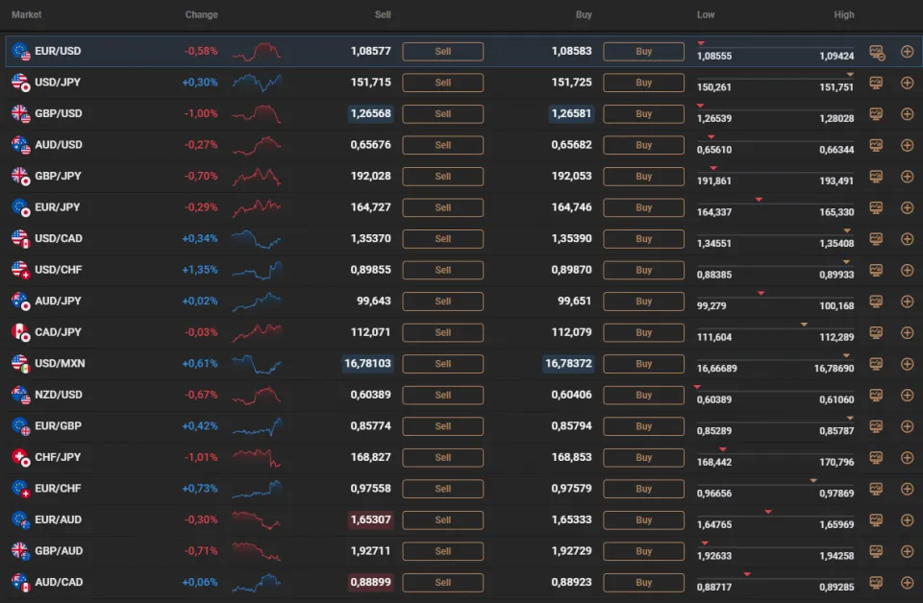This screenshot has width=923, height=603.
Task: Click the plus icon next to NZD/USD
Action: (907, 395)
